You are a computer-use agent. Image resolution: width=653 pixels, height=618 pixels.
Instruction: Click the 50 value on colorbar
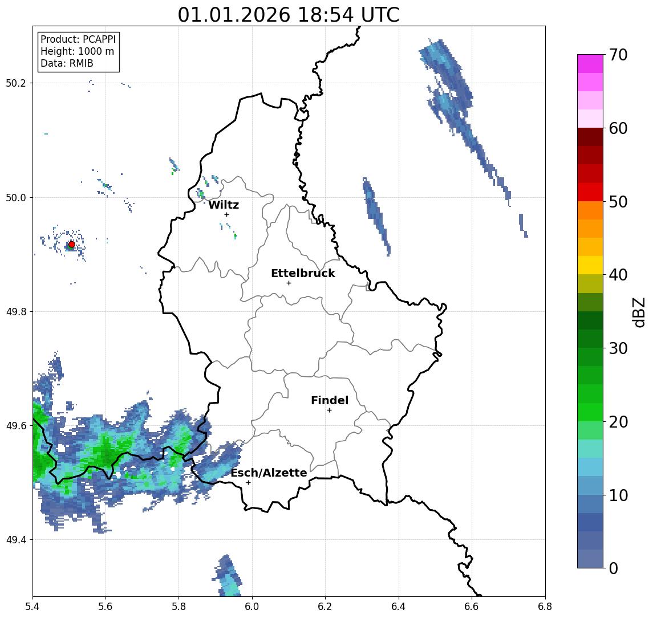[618, 202]
